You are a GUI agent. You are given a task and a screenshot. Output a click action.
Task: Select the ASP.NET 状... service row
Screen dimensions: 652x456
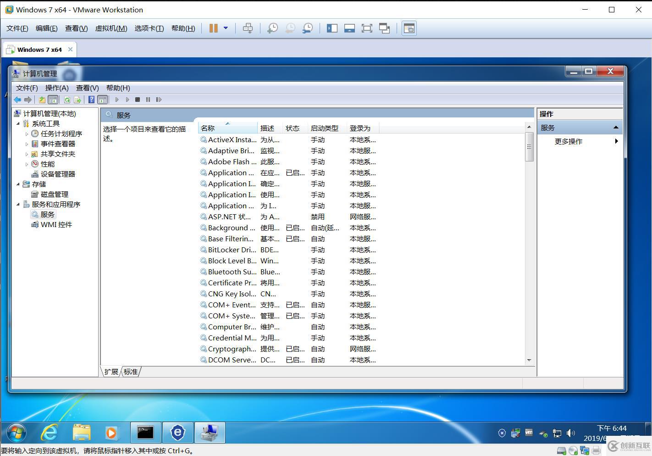point(289,217)
